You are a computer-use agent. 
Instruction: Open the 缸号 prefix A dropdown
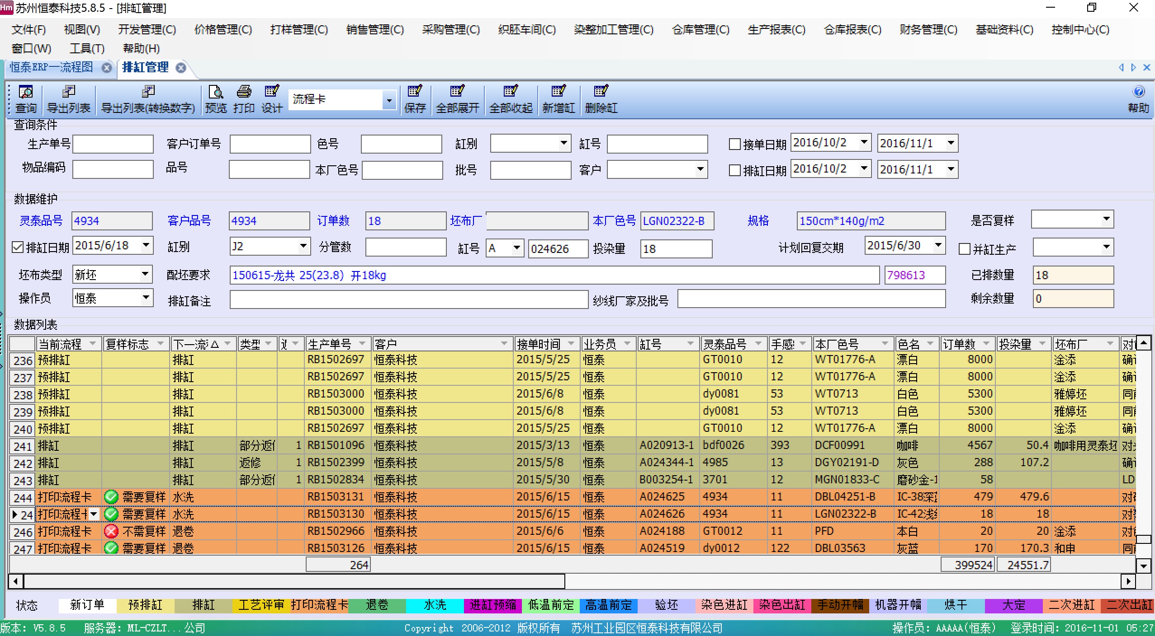[516, 248]
